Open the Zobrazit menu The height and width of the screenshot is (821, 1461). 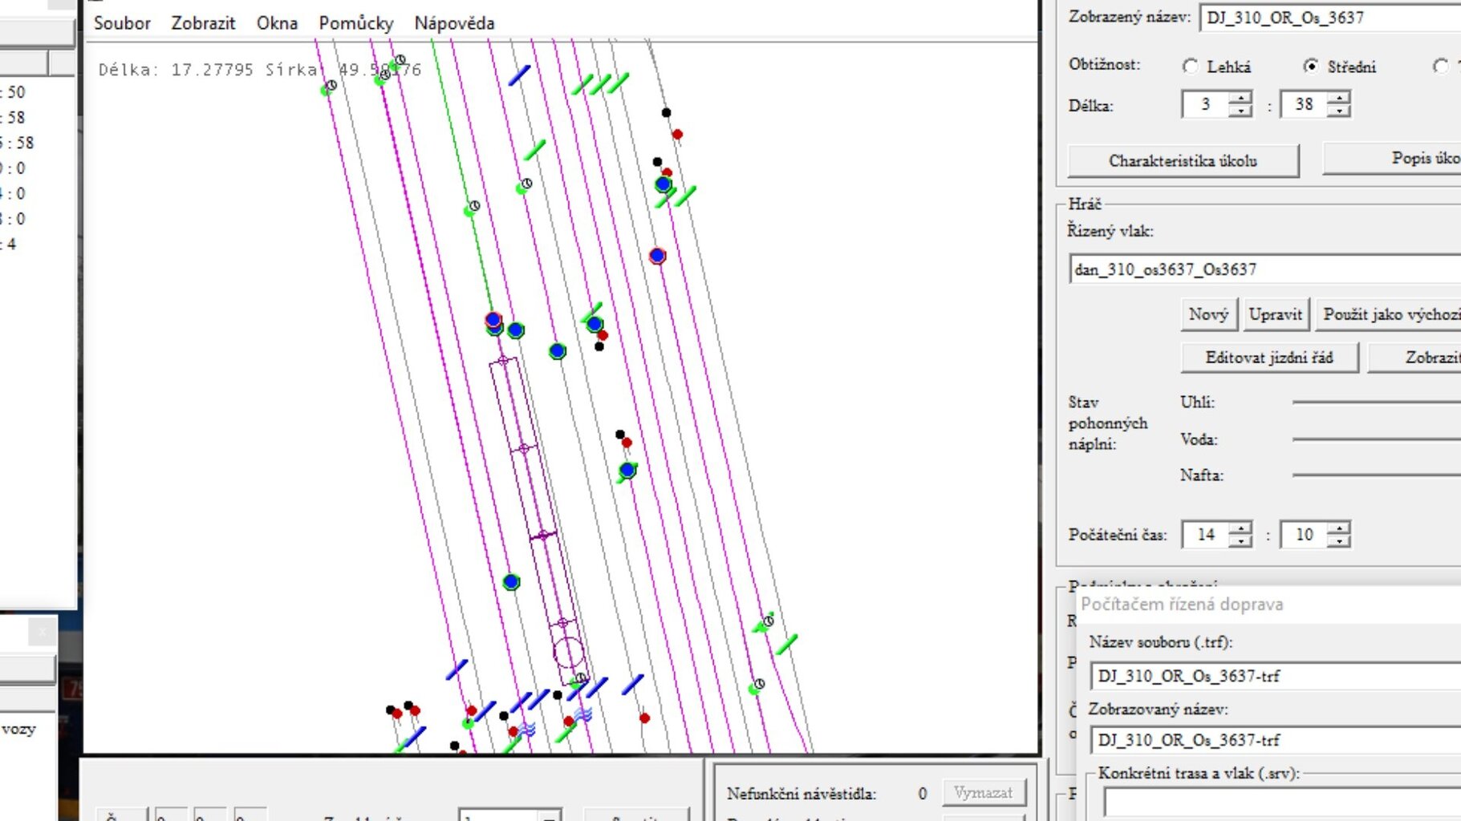[x=203, y=23]
